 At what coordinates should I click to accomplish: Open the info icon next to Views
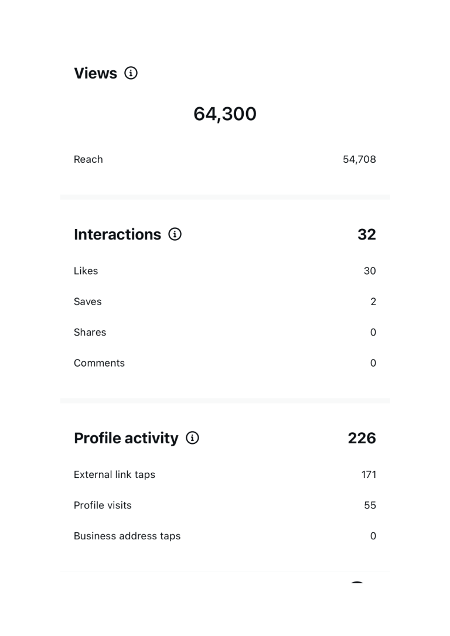pos(131,73)
